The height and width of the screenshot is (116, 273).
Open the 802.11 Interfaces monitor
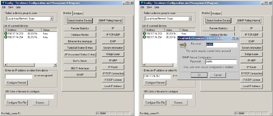[x=80, y=68]
